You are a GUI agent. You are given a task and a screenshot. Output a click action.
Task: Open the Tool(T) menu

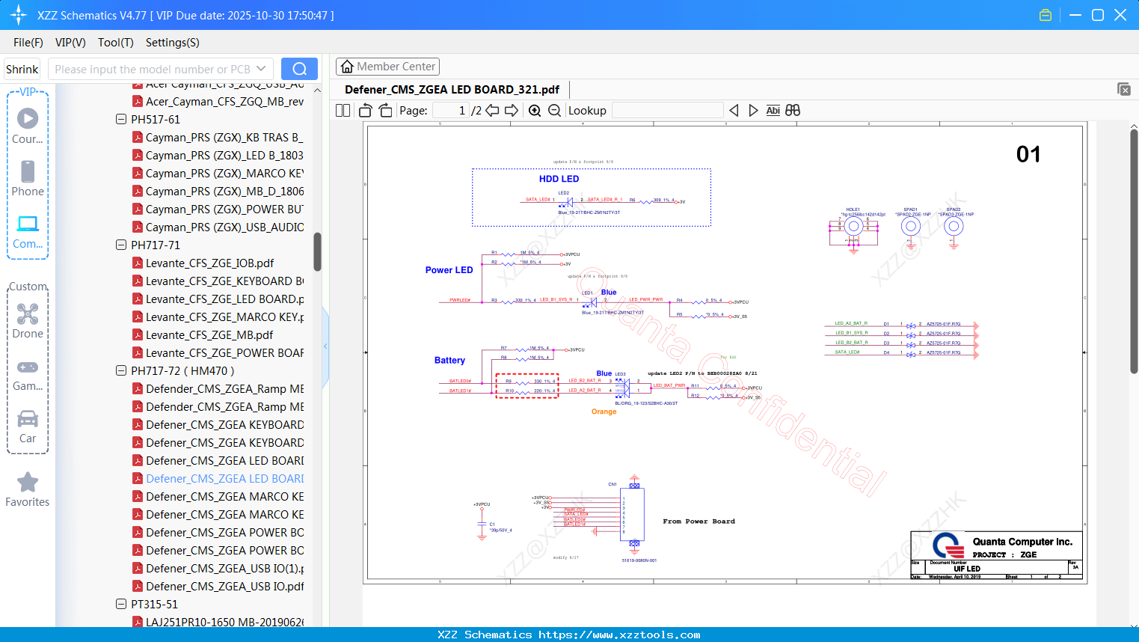click(x=115, y=43)
